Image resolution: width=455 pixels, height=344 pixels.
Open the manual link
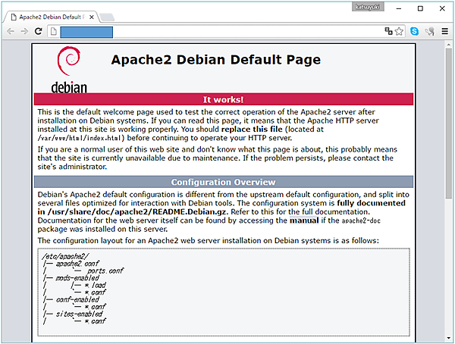point(304,220)
